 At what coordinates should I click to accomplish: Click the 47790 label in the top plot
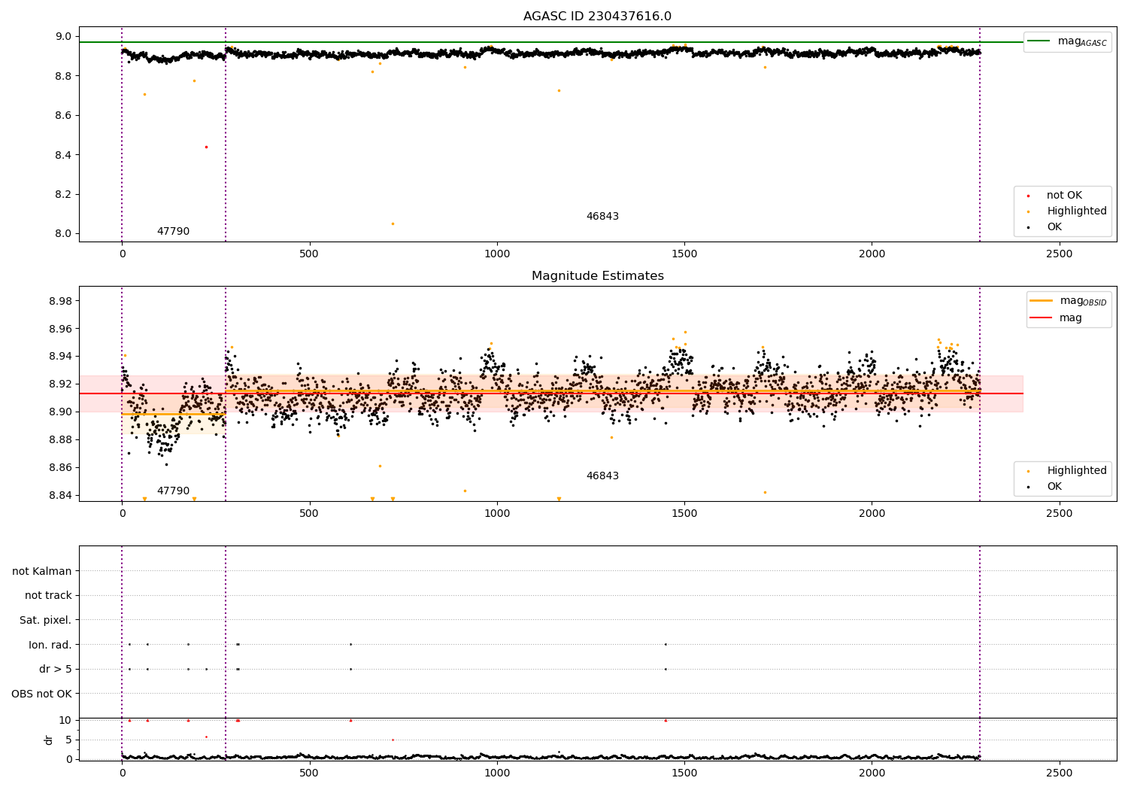point(173,232)
